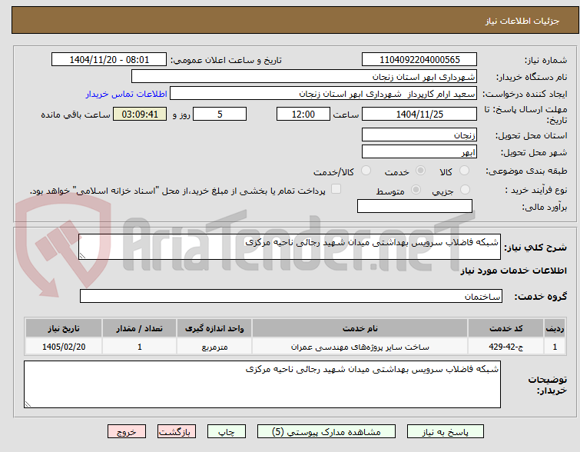This screenshot has height=452, width=580.
Task: Click the تعداد / مقدار column header
Action: (140, 328)
